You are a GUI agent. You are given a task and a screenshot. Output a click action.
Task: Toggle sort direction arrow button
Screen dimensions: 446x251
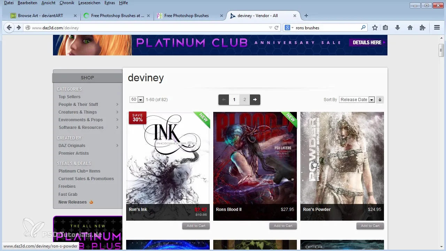click(380, 100)
